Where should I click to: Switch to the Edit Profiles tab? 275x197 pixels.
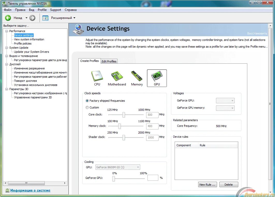click(x=109, y=61)
